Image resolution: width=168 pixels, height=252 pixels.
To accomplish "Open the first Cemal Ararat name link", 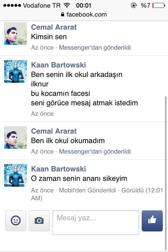I will pyautogui.click(x=54, y=27).
